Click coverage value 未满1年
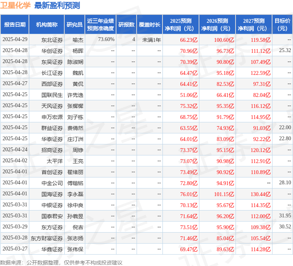 coord(151,40)
